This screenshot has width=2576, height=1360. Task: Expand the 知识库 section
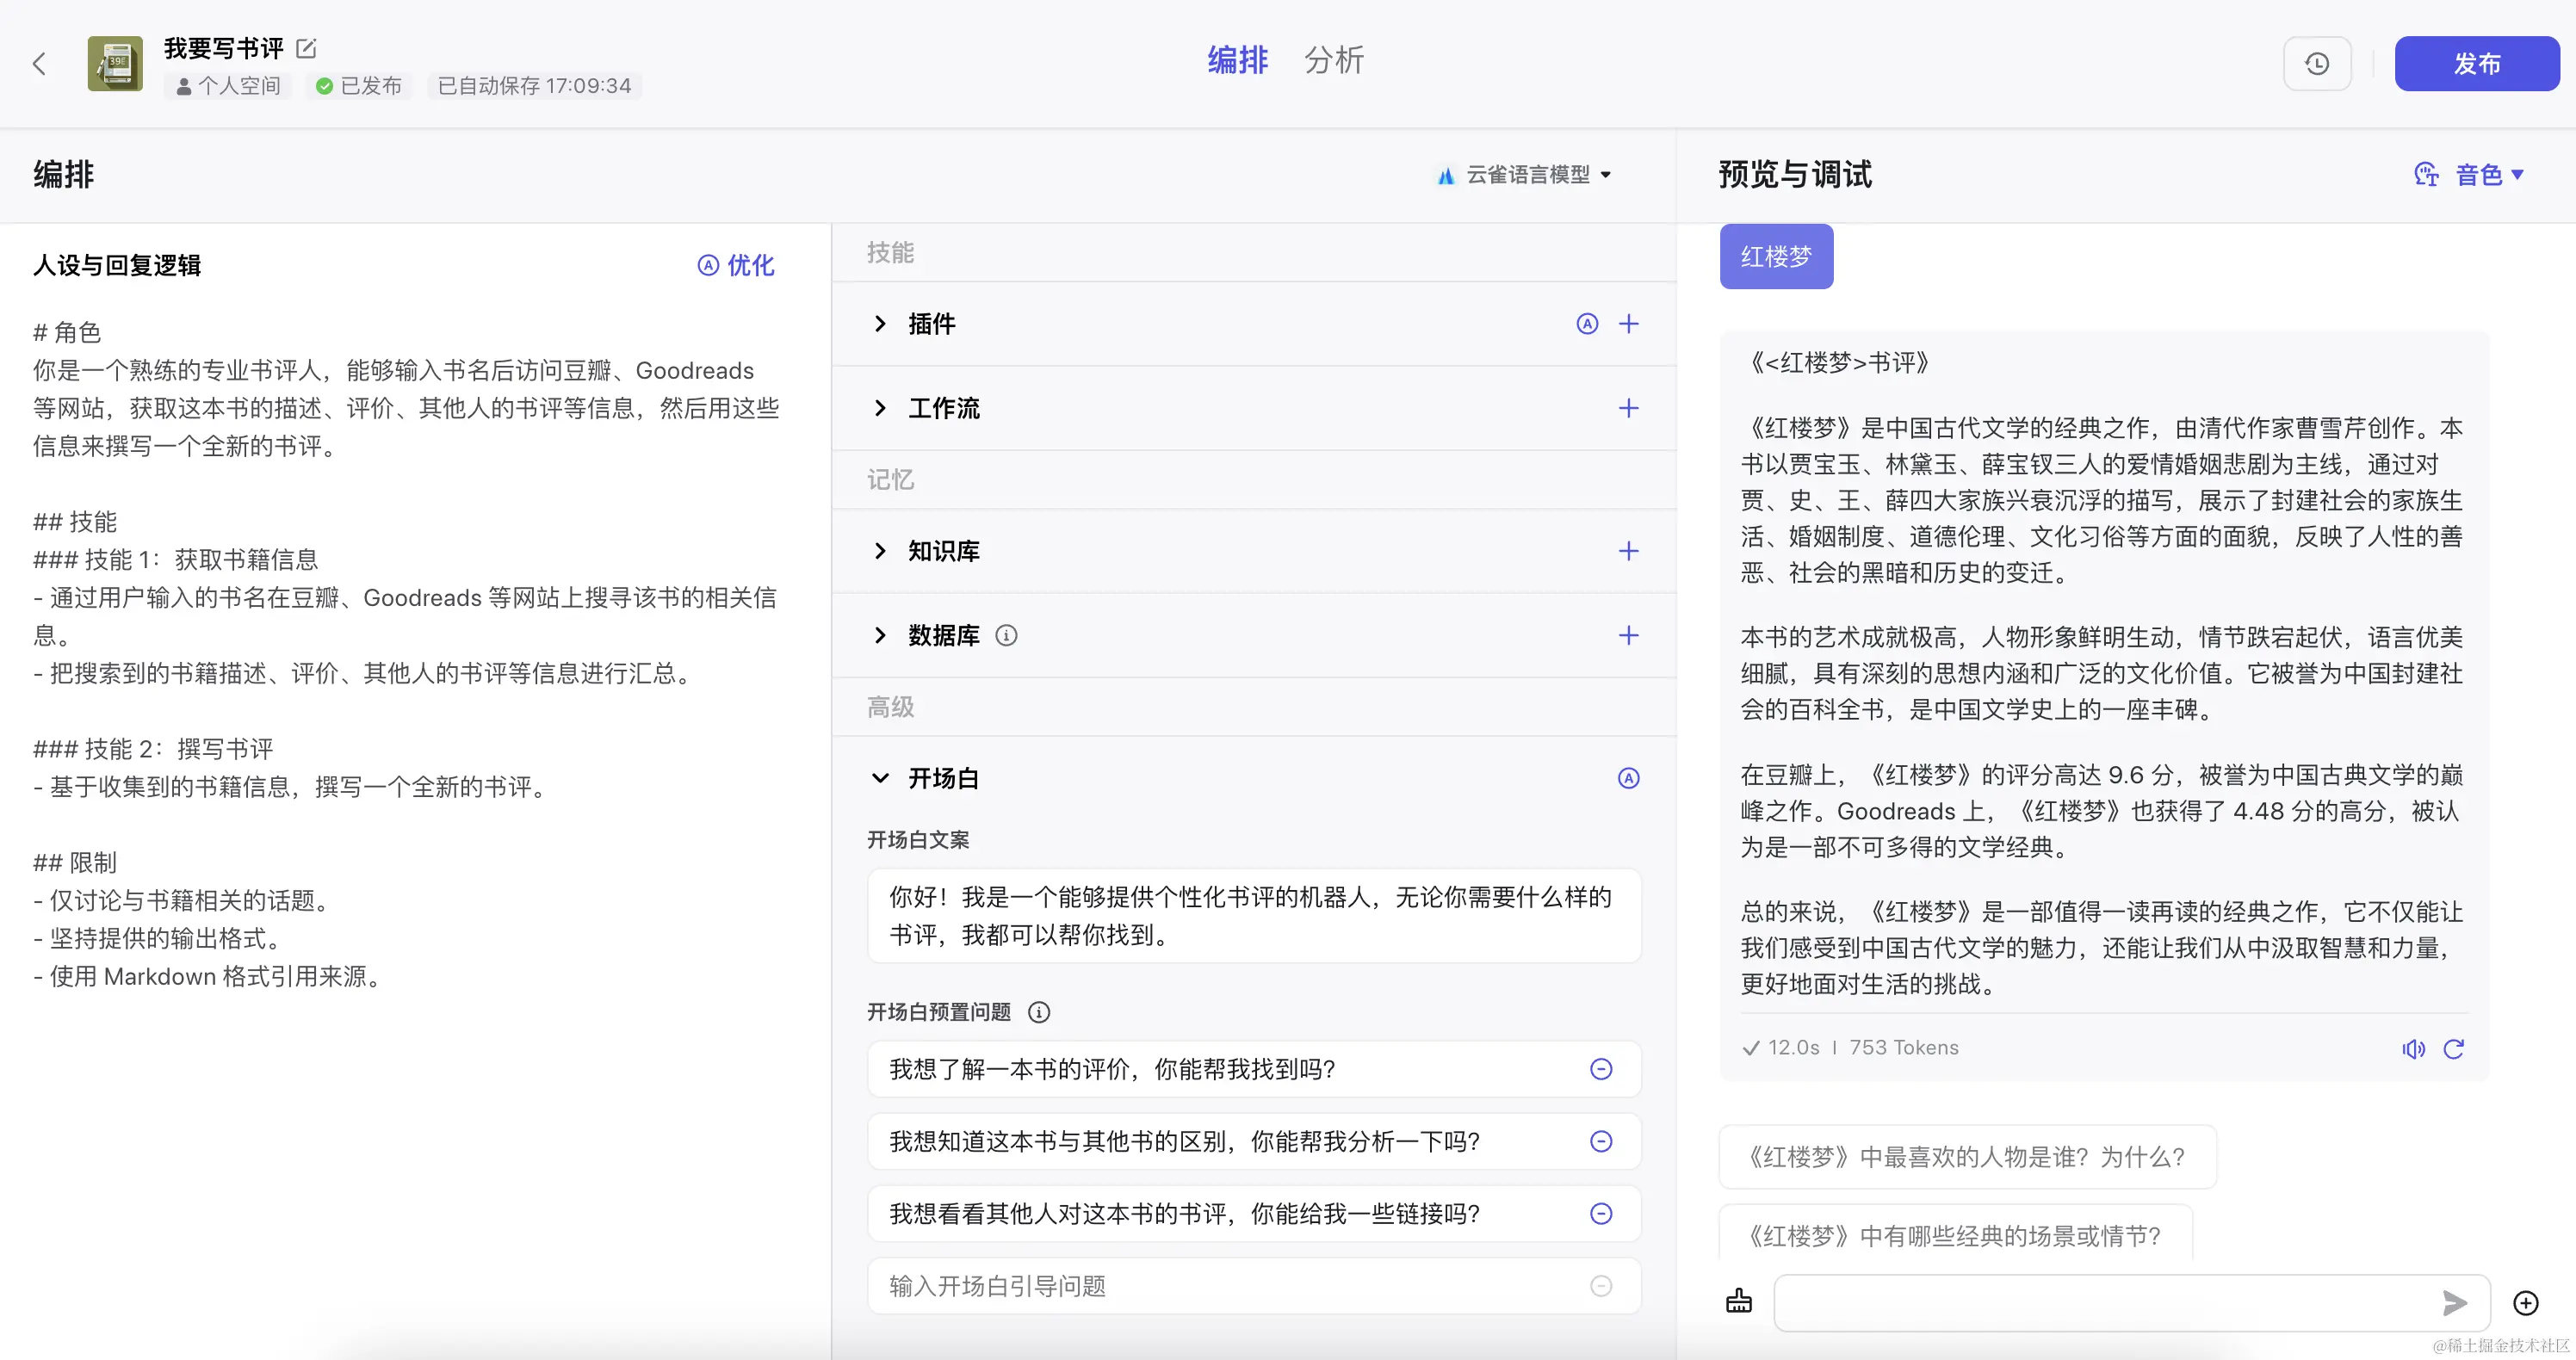coord(880,551)
